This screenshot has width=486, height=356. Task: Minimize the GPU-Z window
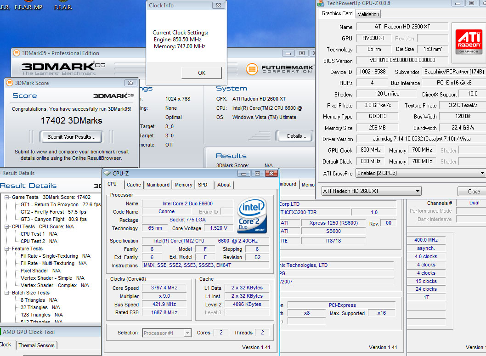(x=458, y=3)
